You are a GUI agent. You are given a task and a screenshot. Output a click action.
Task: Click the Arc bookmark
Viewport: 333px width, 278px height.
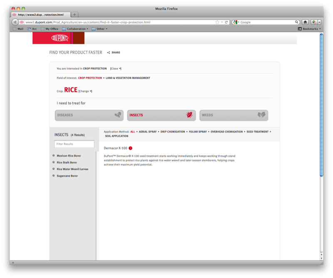[32, 29]
